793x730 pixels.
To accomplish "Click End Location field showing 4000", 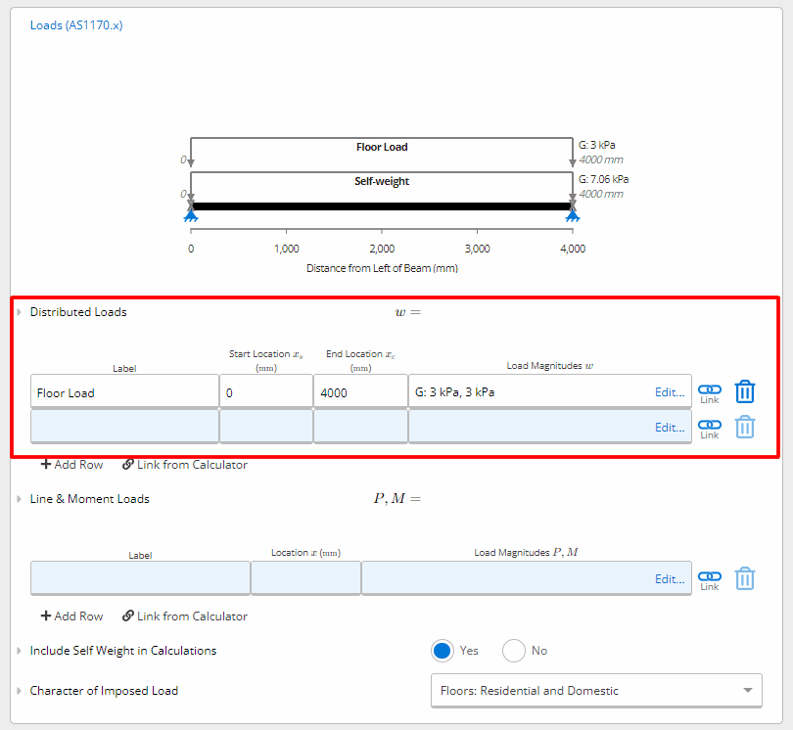I will [x=360, y=392].
